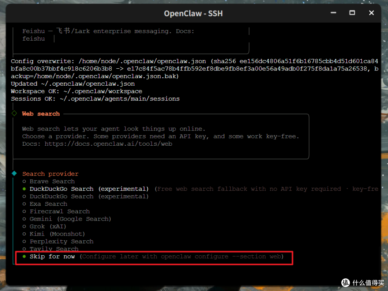
Task: Click the 'Configure later with openclaw configure' hint
Action: [182, 256]
